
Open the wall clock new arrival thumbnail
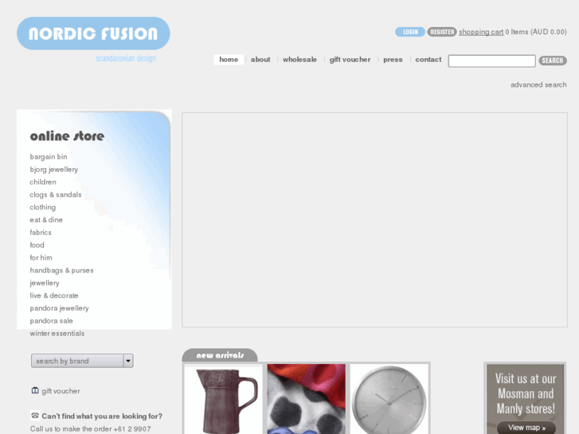[389, 399]
